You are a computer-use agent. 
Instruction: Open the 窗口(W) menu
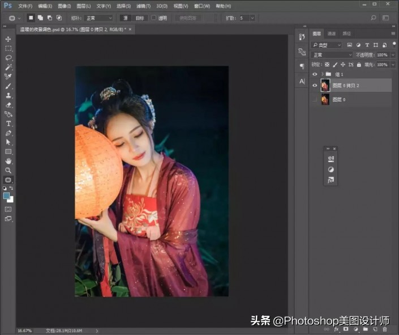[202, 6]
